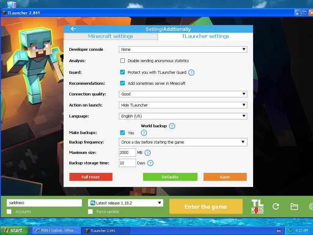The image size is (313, 235).
Task: Open help for Backup storage time Days
Action: [x=150, y=163]
